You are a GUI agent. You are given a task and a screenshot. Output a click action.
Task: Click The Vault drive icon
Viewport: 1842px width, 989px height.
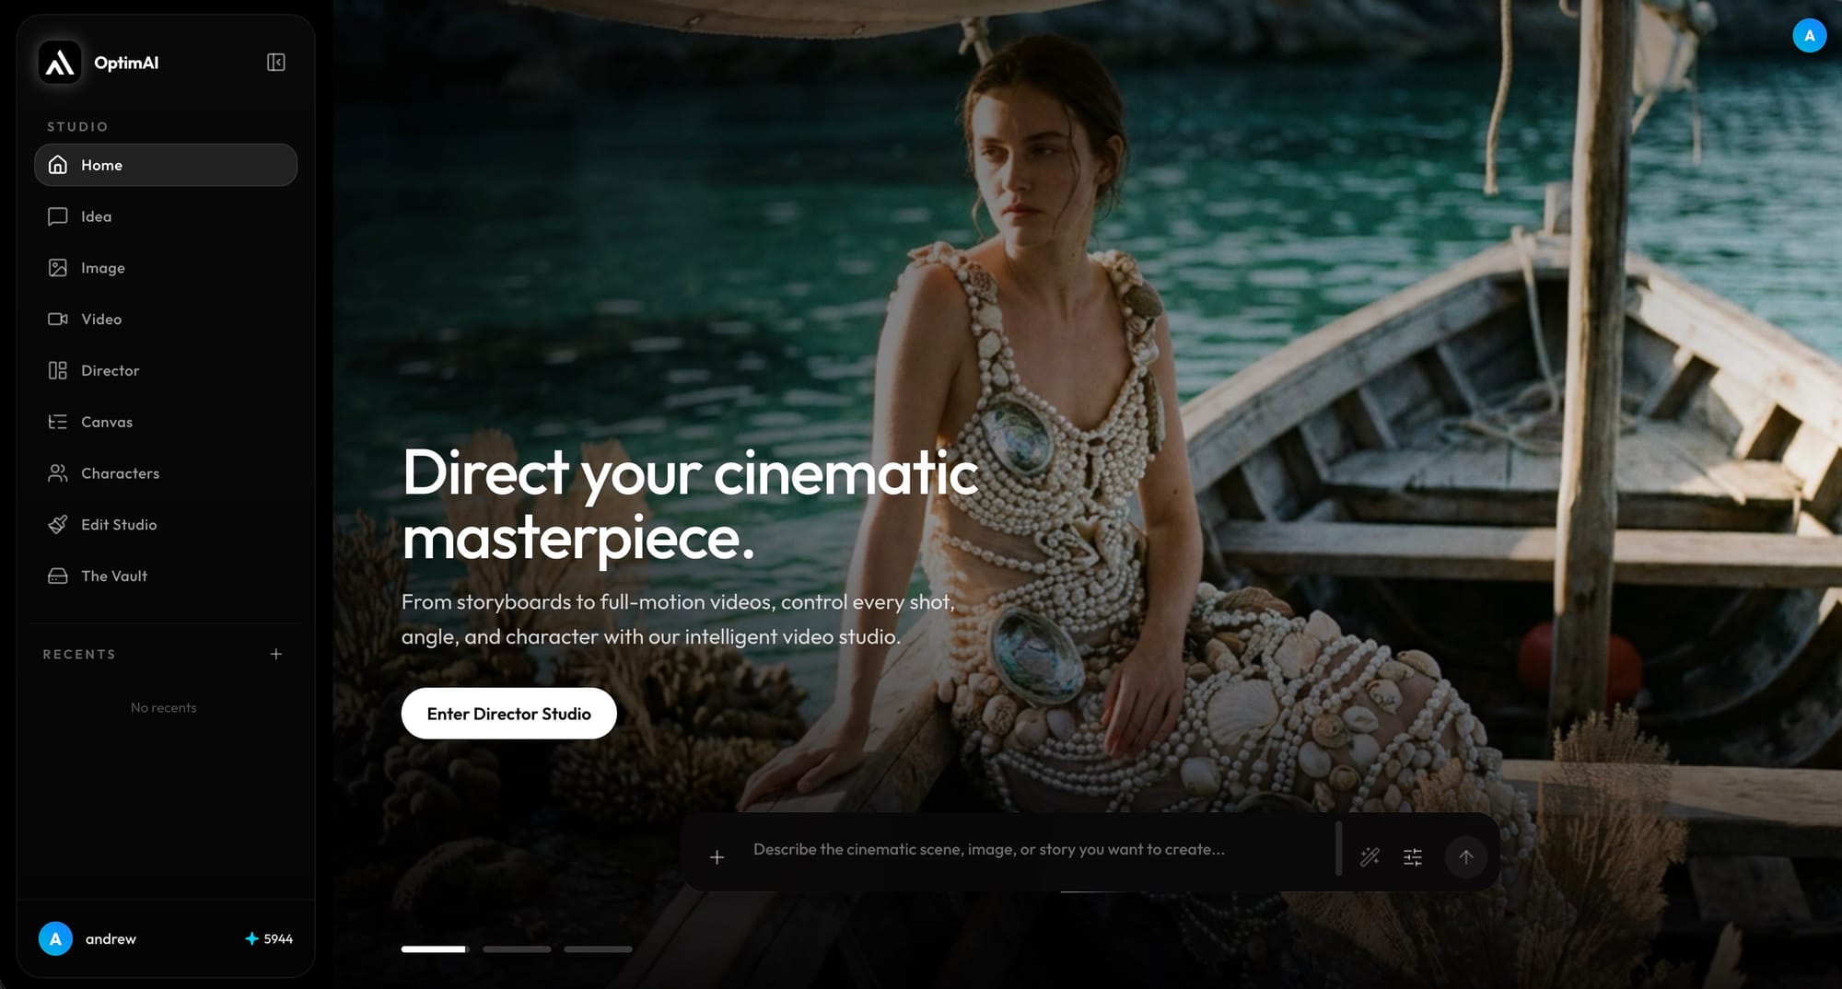[x=58, y=576]
